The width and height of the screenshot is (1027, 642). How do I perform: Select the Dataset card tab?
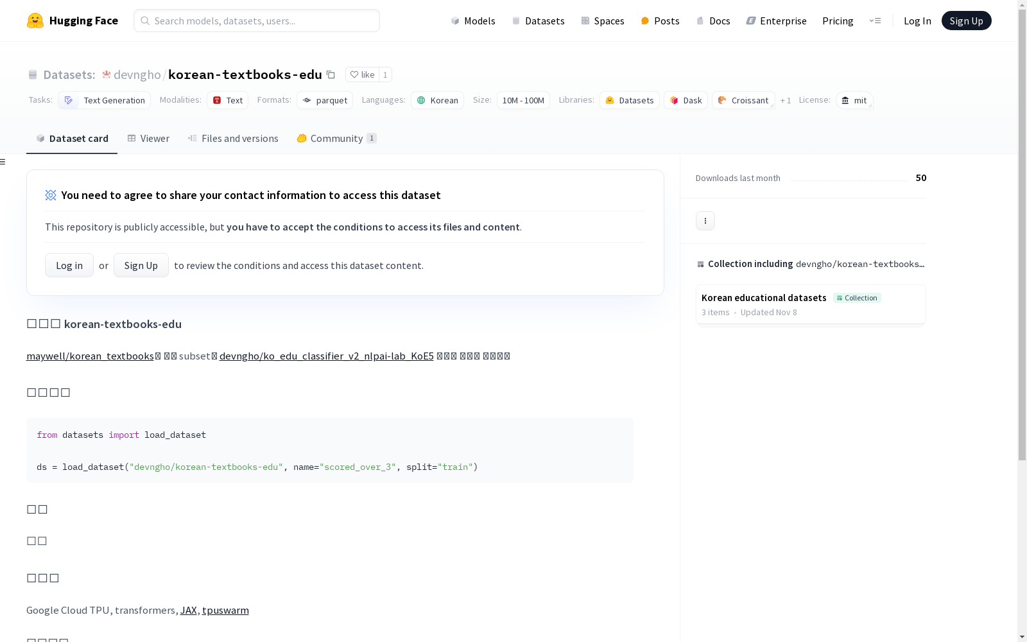coord(72,139)
